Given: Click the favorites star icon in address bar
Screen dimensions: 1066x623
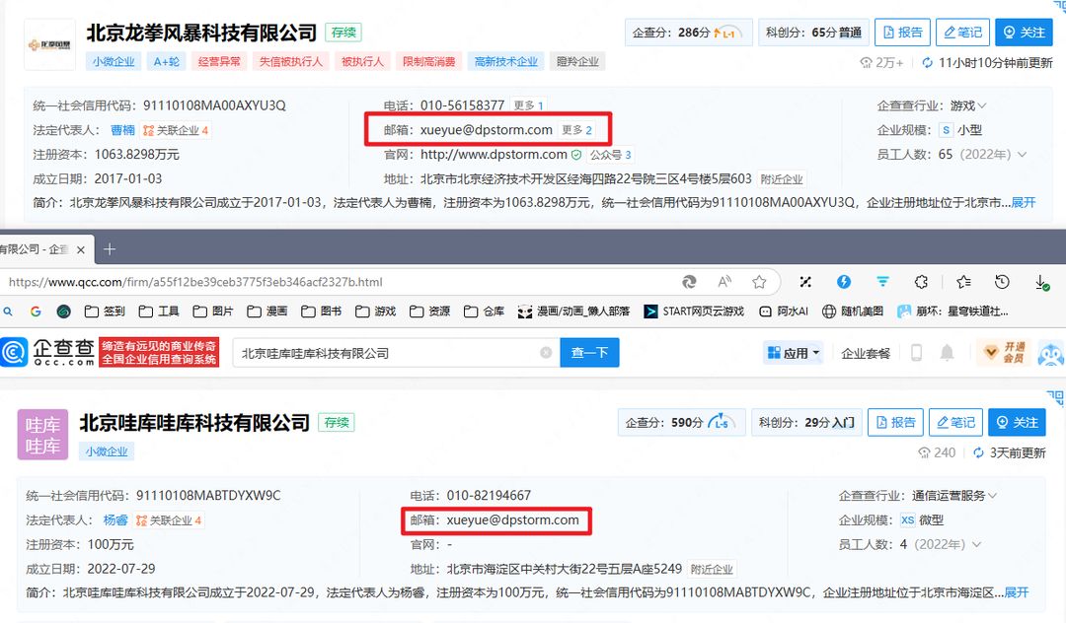Looking at the screenshot, I should click(x=759, y=282).
